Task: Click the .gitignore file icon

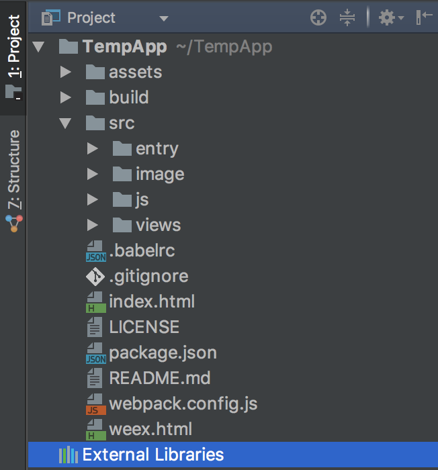Action: pyautogui.click(x=95, y=276)
